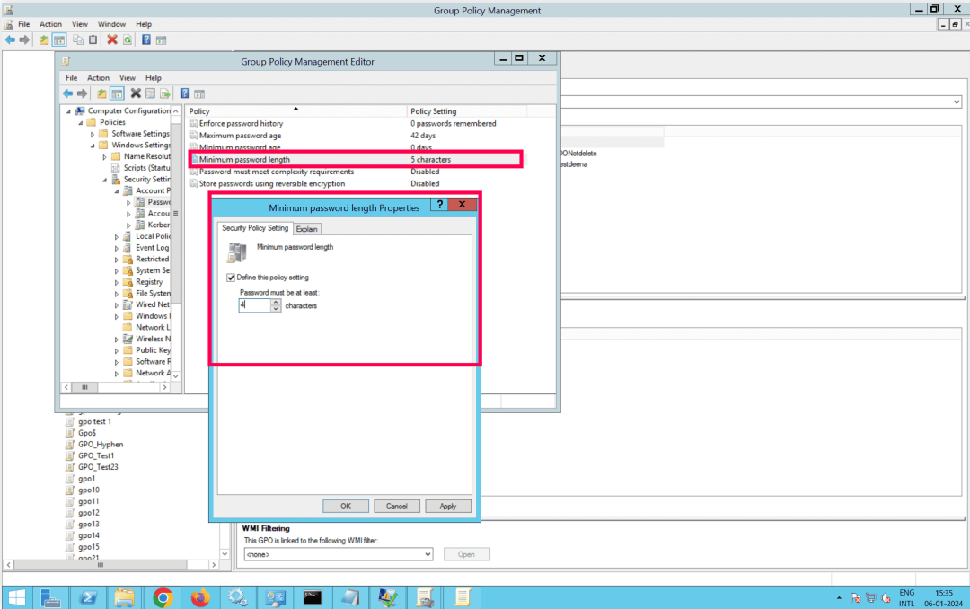The height and width of the screenshot is (609, 970).
Task: Click the Back arrow in Group Policy Management Editor toolbar
Action: coord(67,93)
